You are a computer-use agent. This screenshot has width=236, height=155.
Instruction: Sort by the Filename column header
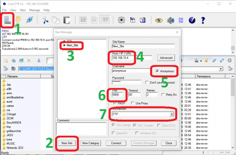click(x=23, y=76)
